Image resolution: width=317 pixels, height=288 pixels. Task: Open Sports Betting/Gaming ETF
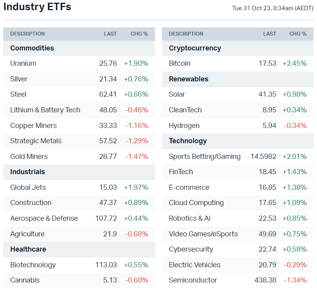205,157
